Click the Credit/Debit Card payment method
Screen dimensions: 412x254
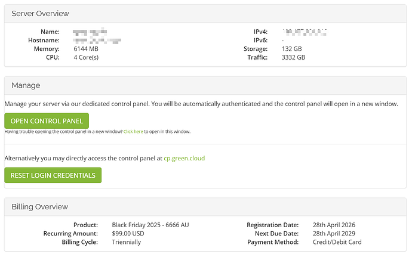coord(337,242)
